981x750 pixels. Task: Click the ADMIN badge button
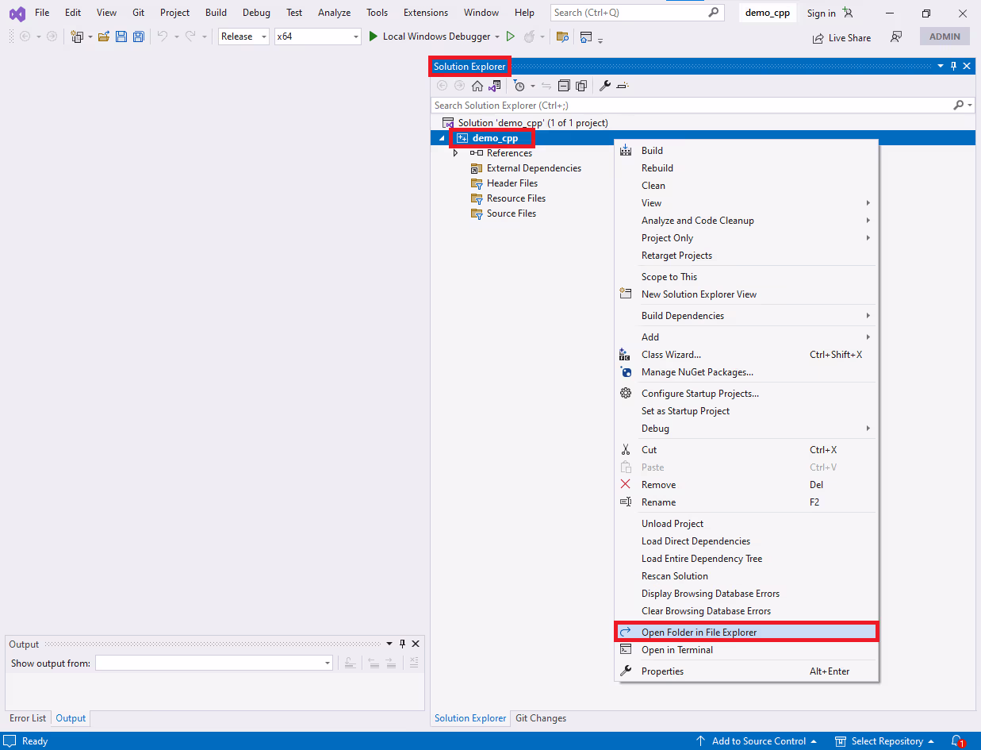945,37
